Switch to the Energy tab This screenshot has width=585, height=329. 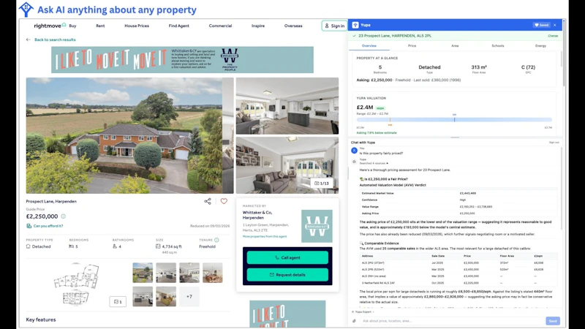point(540,45)
